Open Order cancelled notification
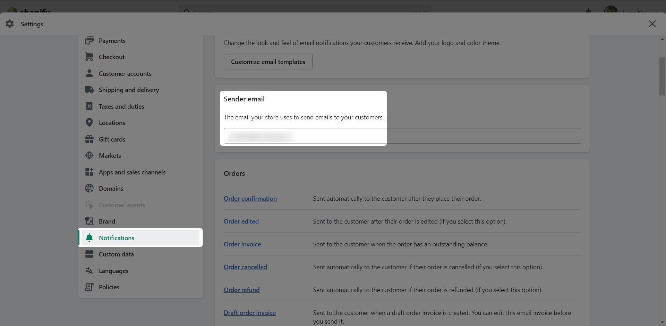666x326 pixels. click(245, 267)
